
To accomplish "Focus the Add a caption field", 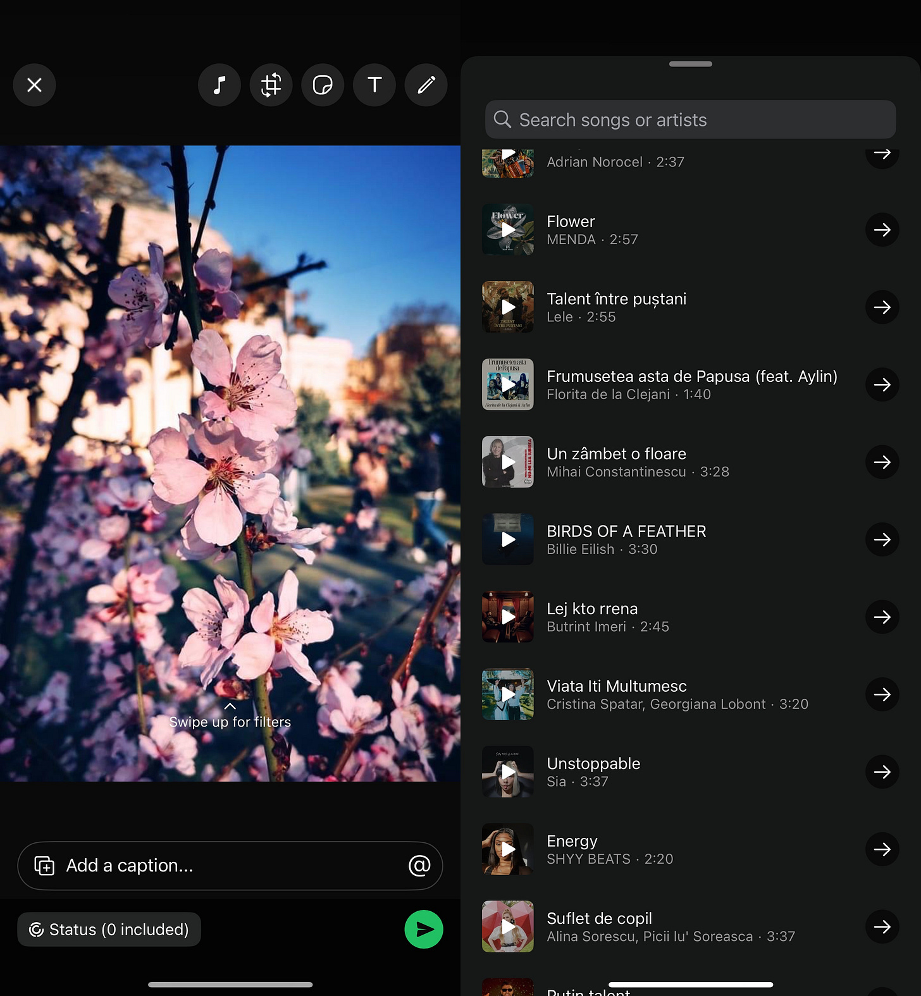I will point(230,865).
